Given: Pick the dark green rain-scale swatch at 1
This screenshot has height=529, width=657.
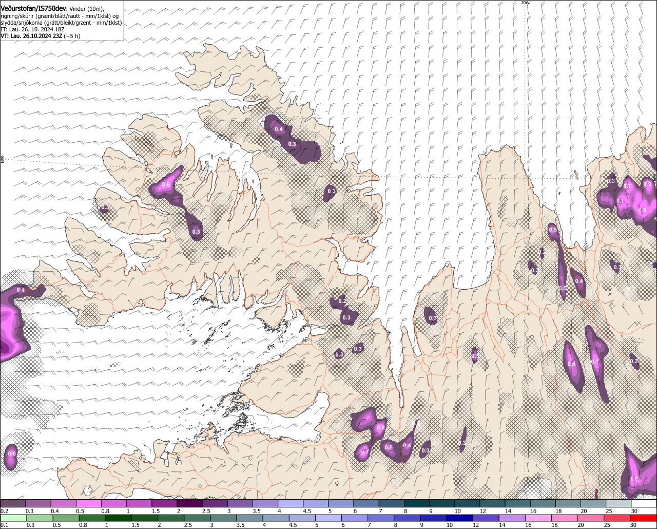Looking at the screenshot, I should 119,518.
